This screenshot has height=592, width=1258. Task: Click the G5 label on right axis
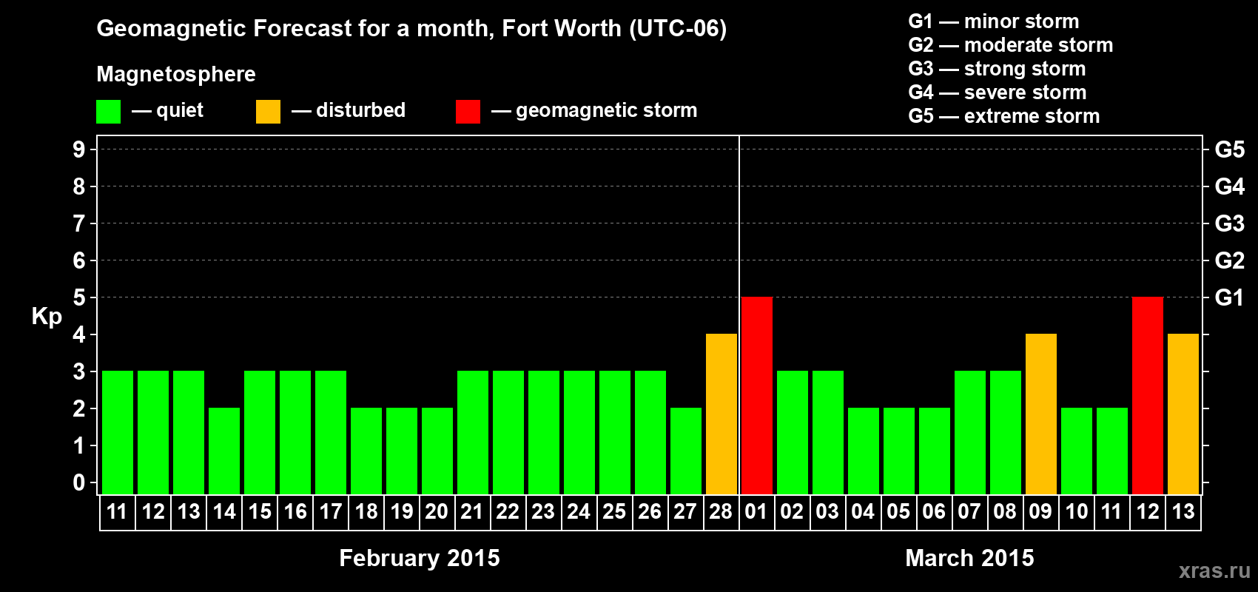coord(1229,149)
